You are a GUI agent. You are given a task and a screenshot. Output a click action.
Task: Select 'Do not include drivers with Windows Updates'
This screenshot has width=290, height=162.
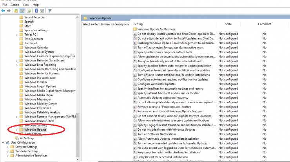pyautogui.click(x=166, y=130)
